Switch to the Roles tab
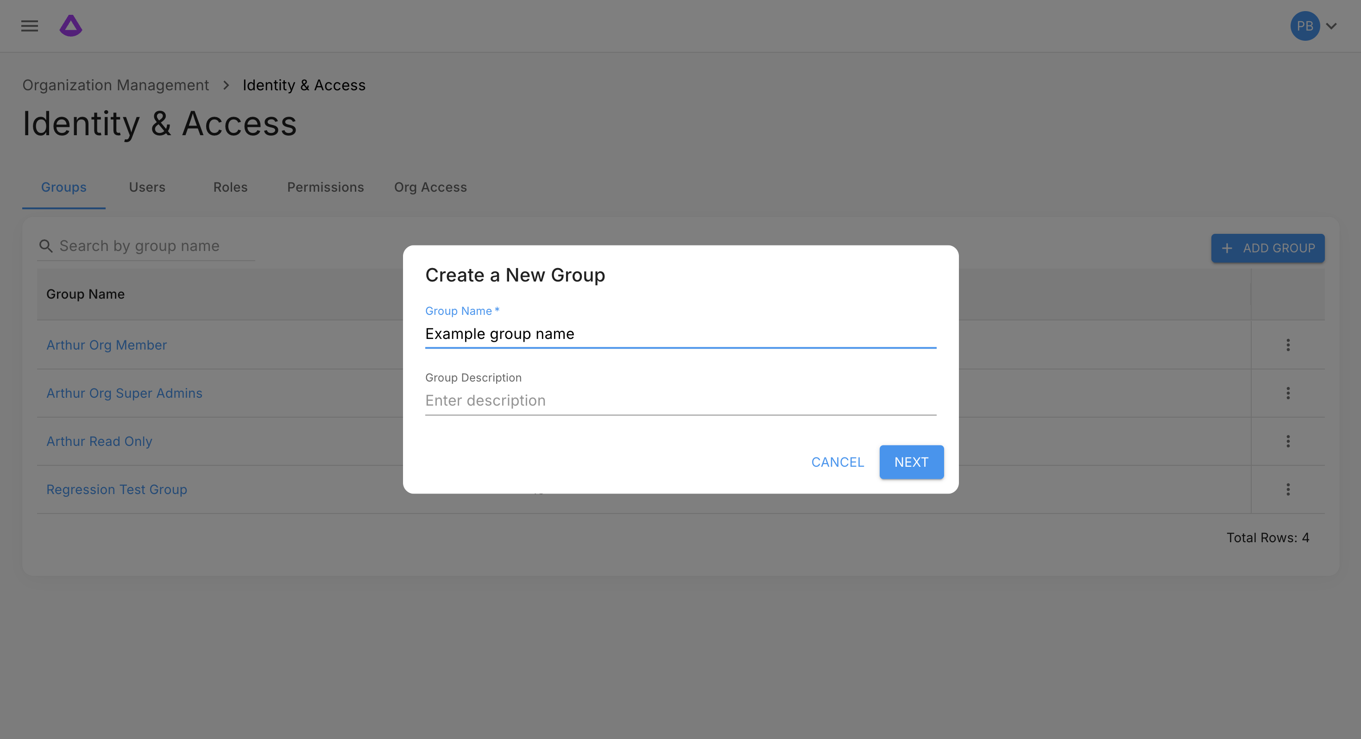The width and height of the screenshot is (1361, 739). [230, 188]
